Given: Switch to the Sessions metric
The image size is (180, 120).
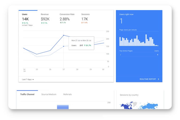Looking at the screenshot, I should pyautogui.click(x=85, y=14).
